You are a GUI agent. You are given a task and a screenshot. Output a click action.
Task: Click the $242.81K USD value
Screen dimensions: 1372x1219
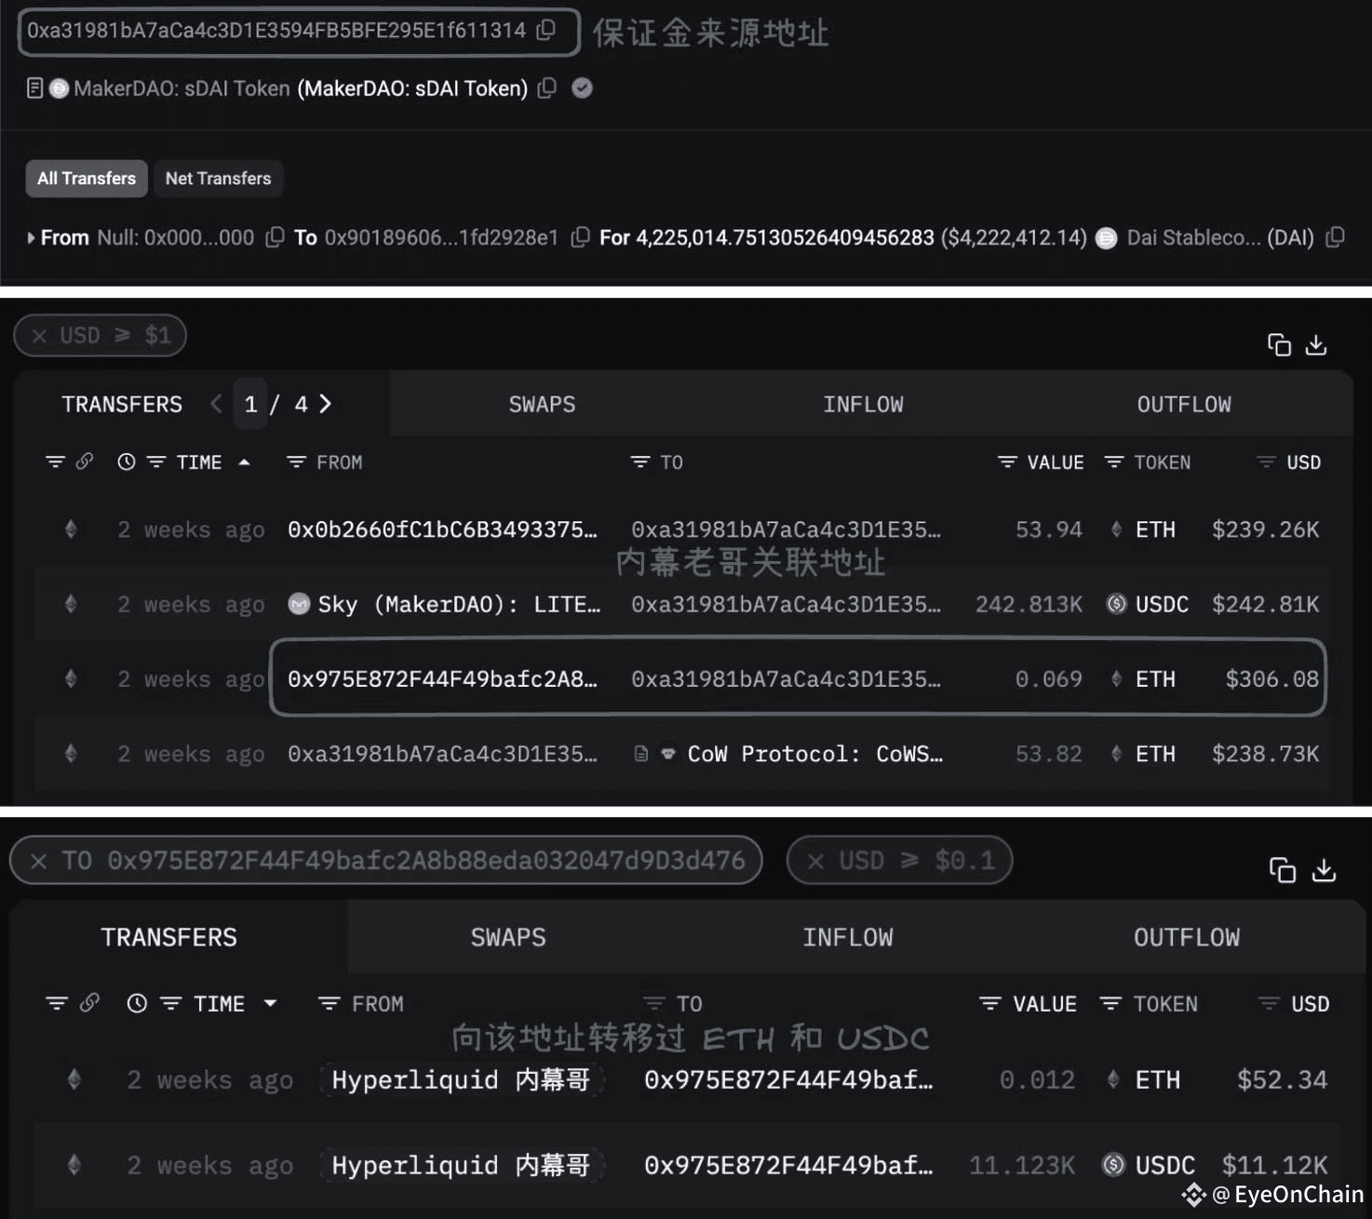[1265, 605]
